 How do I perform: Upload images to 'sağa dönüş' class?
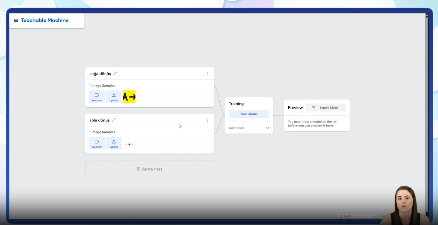[x=114, y=97]
